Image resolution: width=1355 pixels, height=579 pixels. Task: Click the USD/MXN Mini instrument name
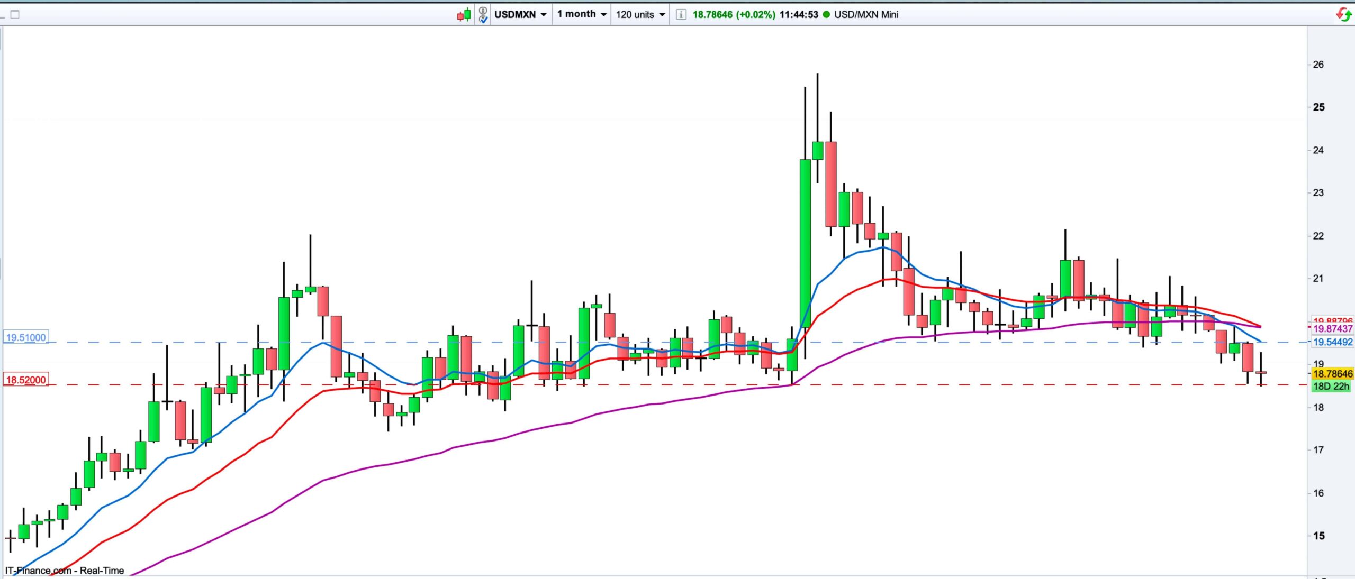tap(866, 15)
